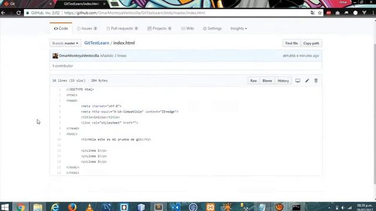Click the committer avatar thumbnail
The width and height of the screenshot is (376, 211).
pyautogui.click(x=55, y=56)
